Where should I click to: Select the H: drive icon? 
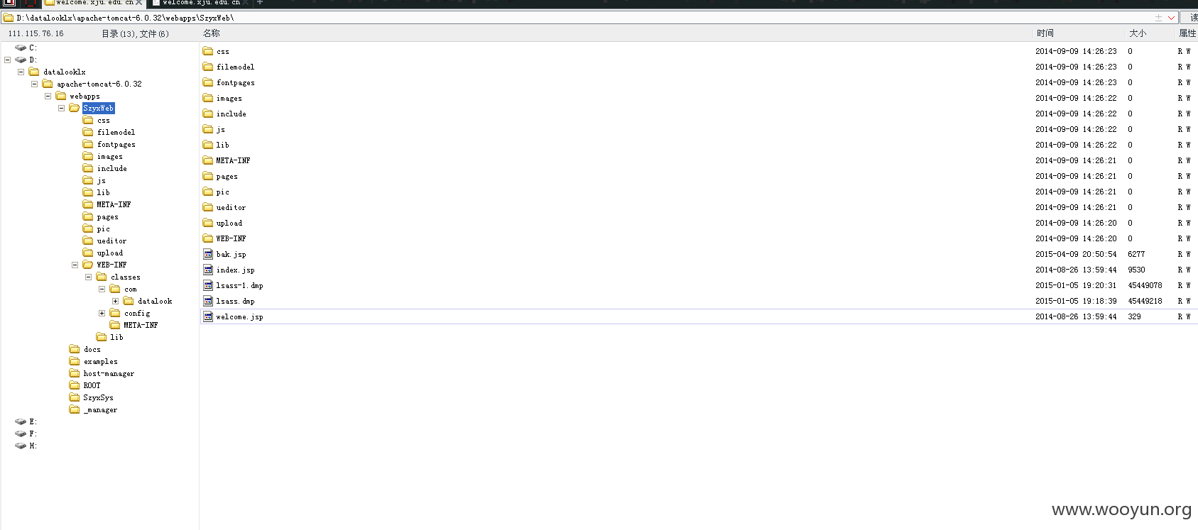[21, 446]
